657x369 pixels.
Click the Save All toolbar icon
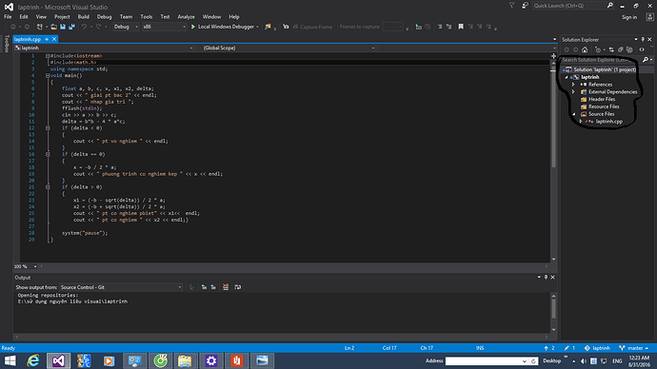click(x=71, y=27)
